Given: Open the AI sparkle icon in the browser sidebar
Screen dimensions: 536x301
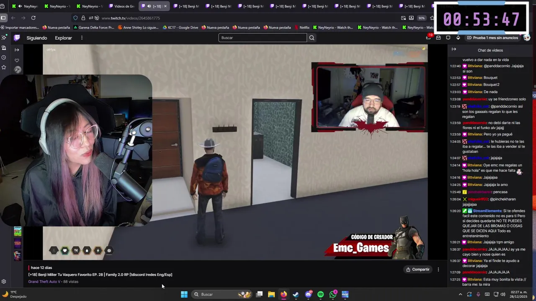Looking at the screenshot, I should pyautogui.click(x=4, y=38).
